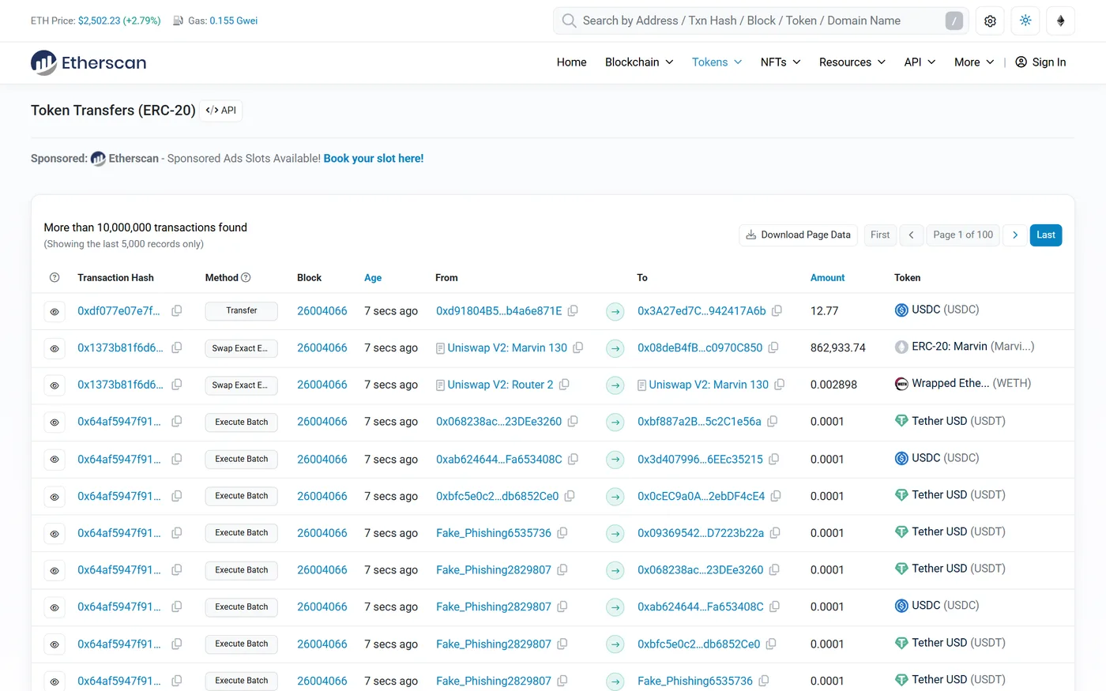
Task: Copy recipient address 0x09369542...D7223b22a
Action: 775,533
